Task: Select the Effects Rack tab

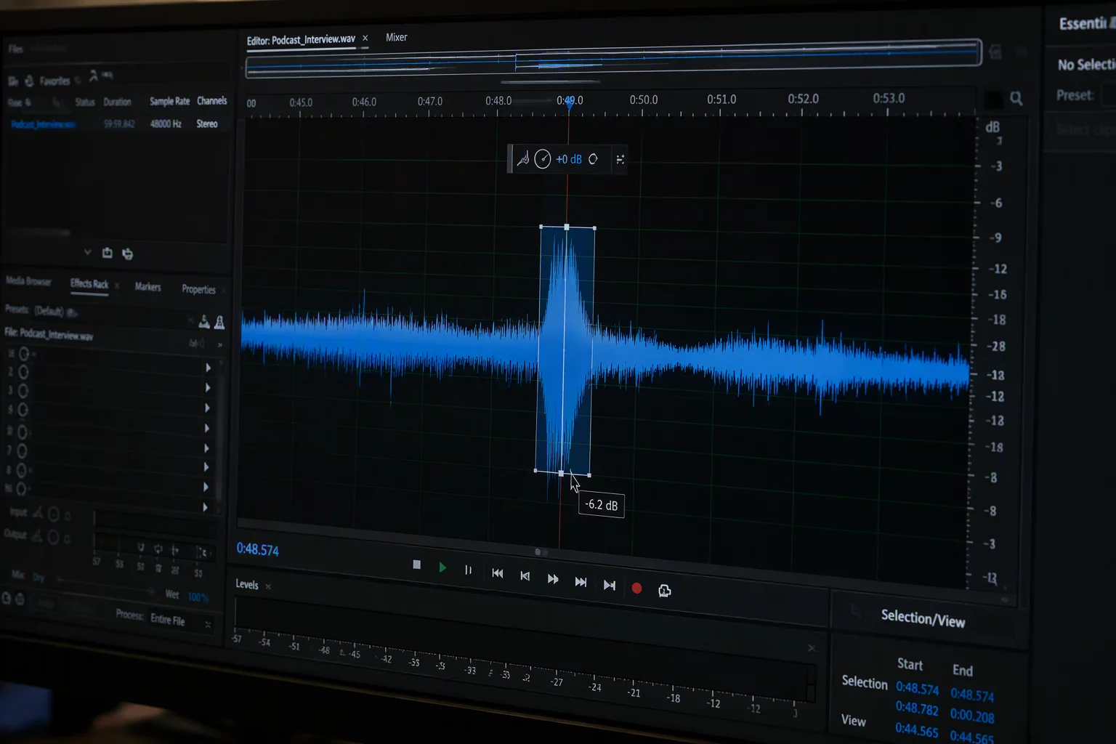Action: click(x=89, y=283)
